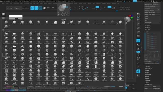163x92 pixels.
Task: Open the Alpha menu
Action: click(x=3, y=3)
